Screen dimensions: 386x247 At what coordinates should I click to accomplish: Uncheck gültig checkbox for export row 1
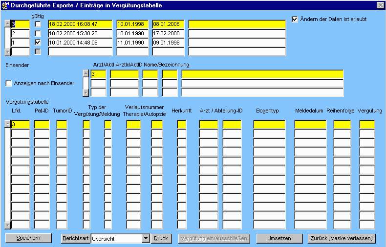[x=38, y=43]
